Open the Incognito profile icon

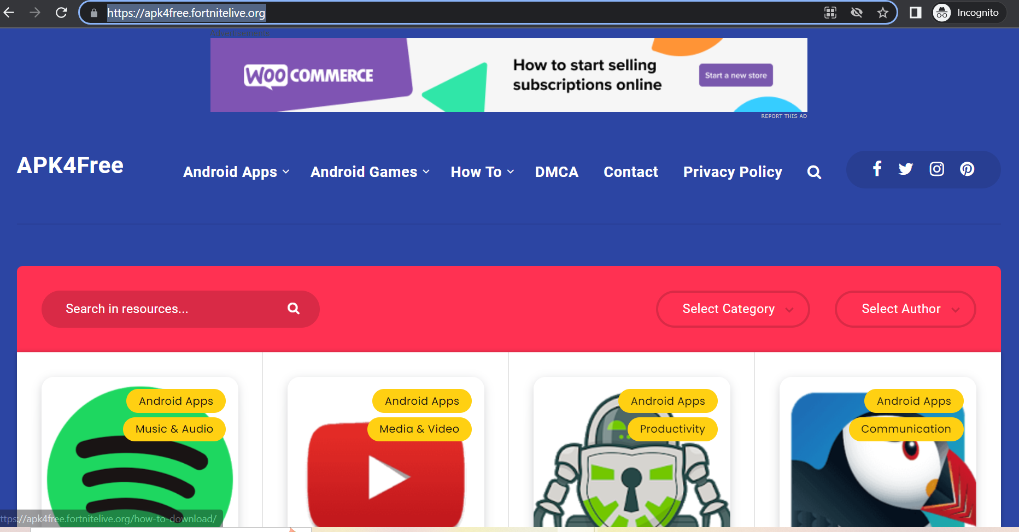tap(941, 13)
